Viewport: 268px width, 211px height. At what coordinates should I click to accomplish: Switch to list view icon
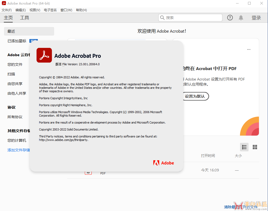pyautogui.click(x=244, y=147)
